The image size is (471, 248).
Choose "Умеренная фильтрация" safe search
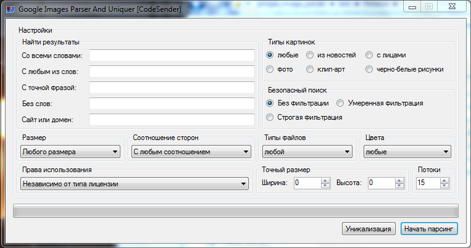click(x=340, y=103)
